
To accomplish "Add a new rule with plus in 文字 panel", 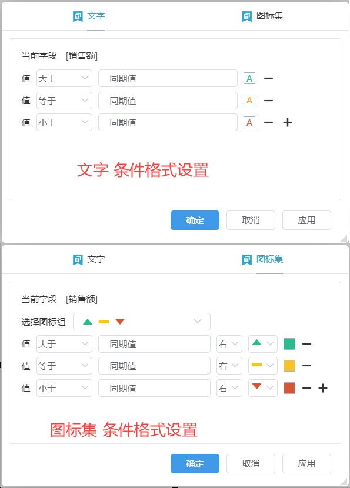I will coord(288,122).
